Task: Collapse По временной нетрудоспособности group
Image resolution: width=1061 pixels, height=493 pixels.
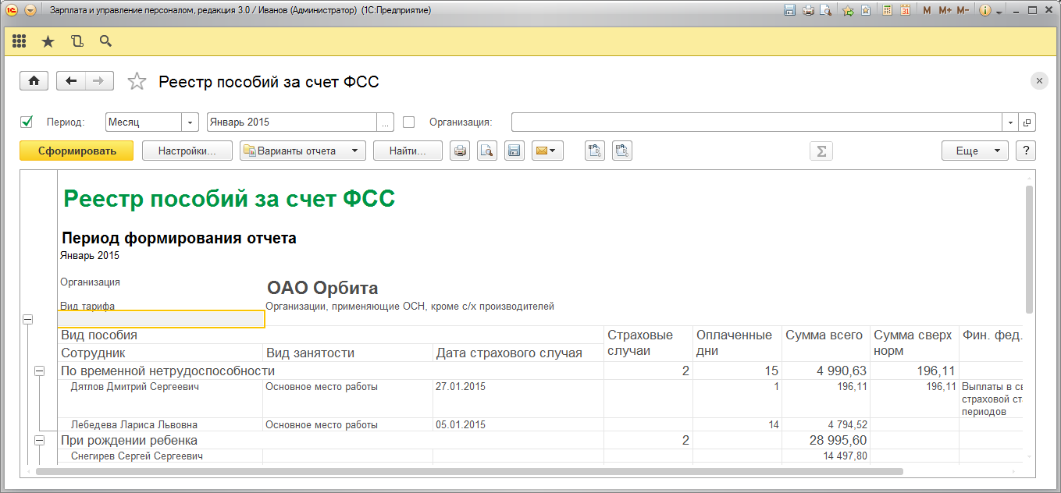Action: click(40, 371)
